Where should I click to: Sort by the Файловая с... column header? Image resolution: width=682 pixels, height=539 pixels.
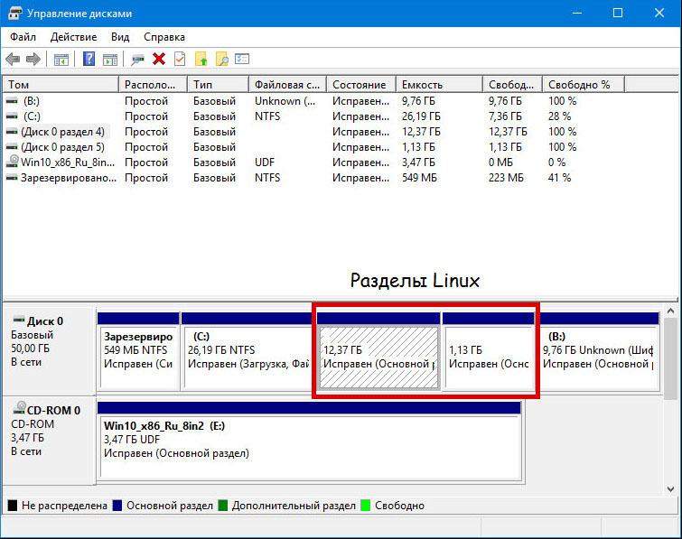288,84
